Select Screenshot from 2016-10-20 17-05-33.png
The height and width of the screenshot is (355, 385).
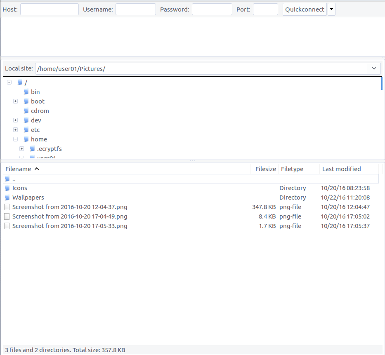tap(69, 226)
